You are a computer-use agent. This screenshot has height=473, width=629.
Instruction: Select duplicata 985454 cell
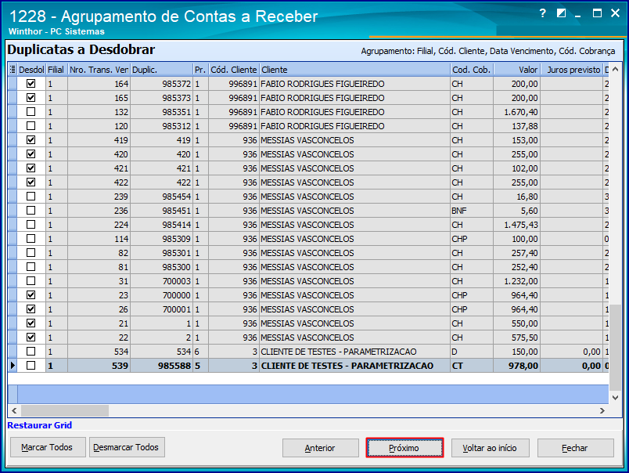coord(162,197)
